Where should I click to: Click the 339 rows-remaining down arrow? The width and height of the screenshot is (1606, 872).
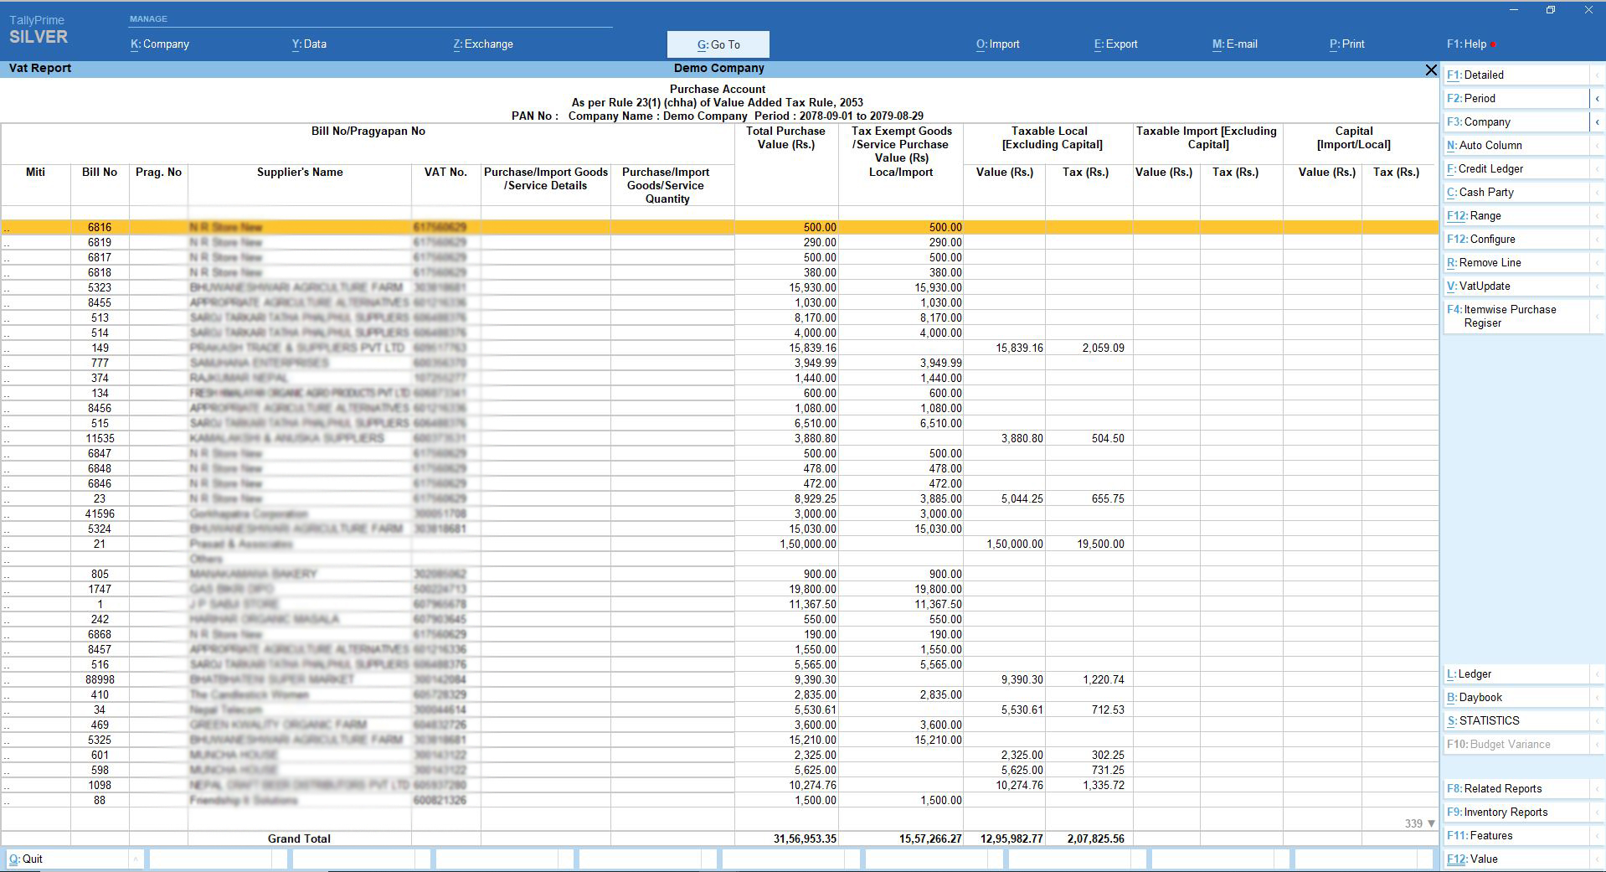tap(1431, 823)
